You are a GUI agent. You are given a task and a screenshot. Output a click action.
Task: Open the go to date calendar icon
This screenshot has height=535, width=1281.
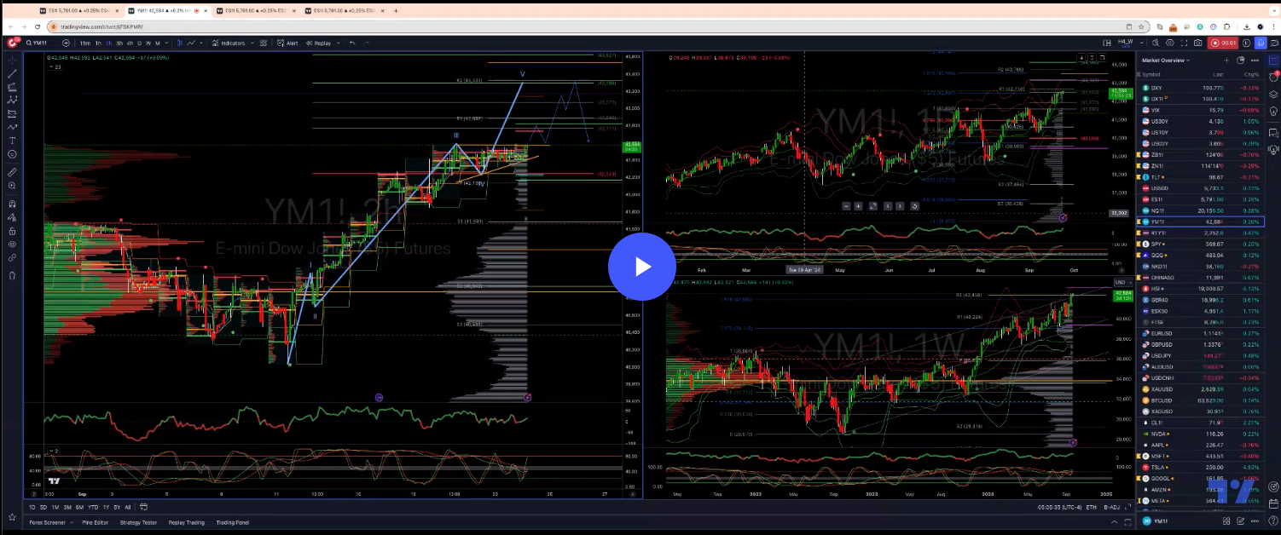pos(143,507)
